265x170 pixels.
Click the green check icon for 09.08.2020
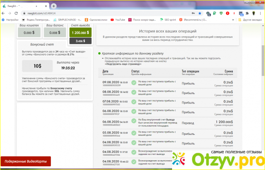coord(133,84)
